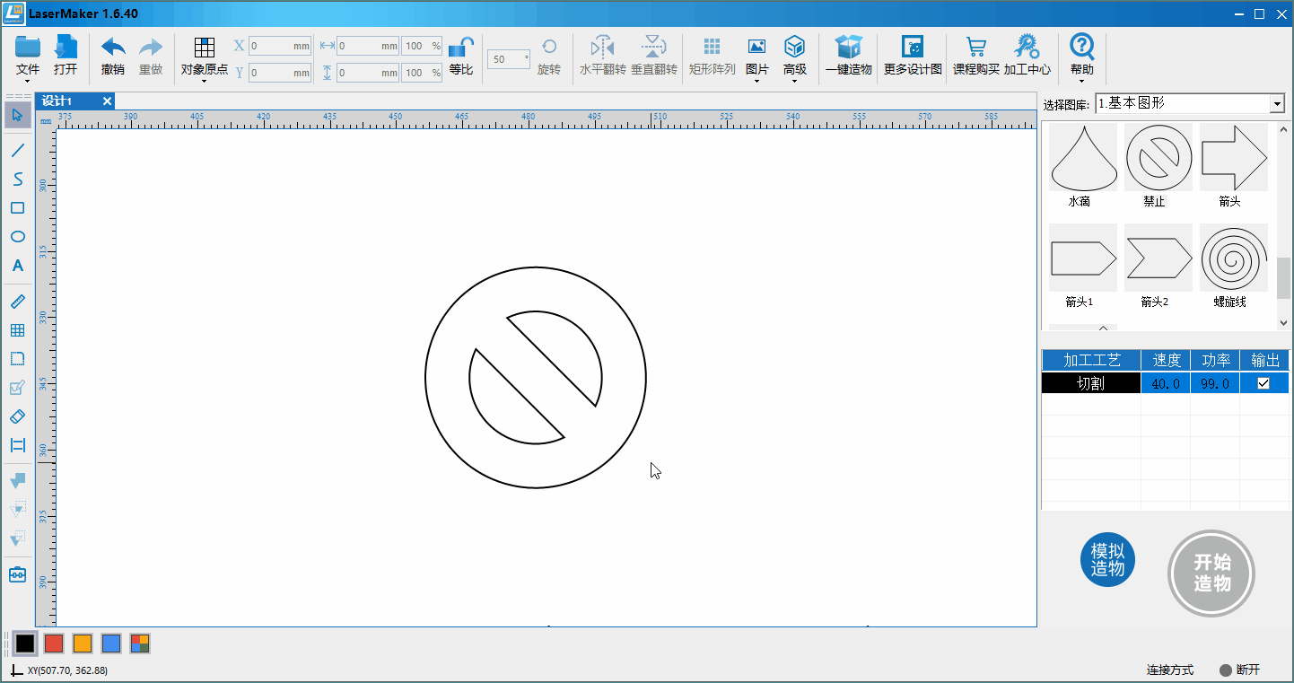Open the 课程购买 course purchase cart
The height and width of the screenshot is (683, 1294).
point(976,48)
